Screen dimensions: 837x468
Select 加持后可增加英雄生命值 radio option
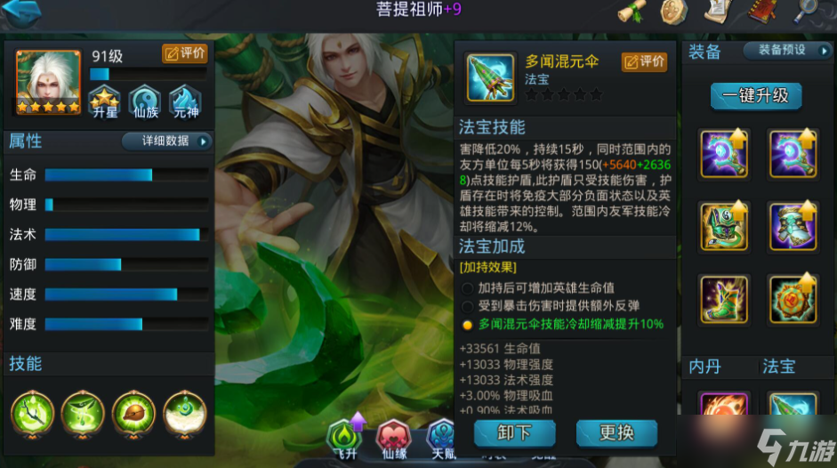click(537, 288)
